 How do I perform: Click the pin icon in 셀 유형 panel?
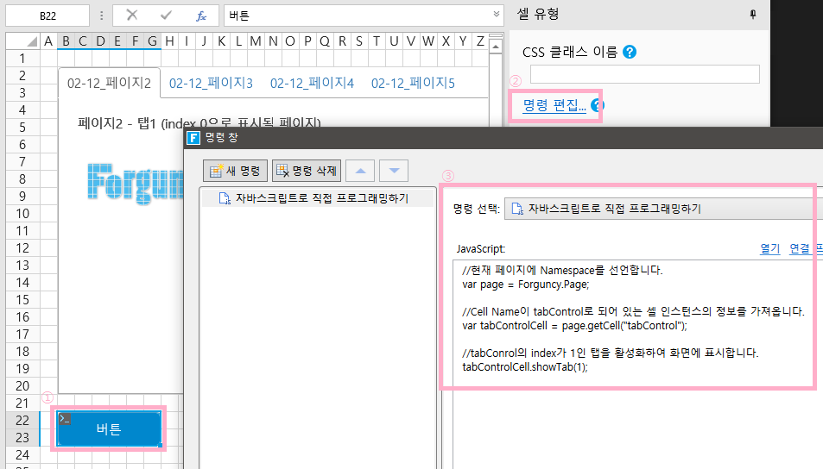click(752, 15)
